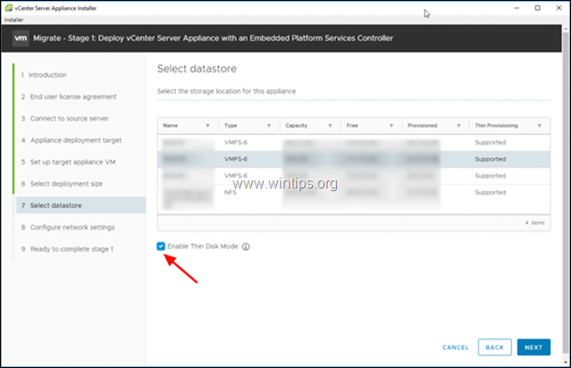Image resolution: width=571 pixels, height=368 pixels.
Task: Open the Thin Provisioning column filter
Action: 540,126
